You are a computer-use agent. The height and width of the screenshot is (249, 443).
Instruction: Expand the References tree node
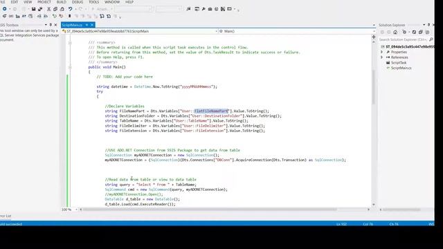point(381,57)
